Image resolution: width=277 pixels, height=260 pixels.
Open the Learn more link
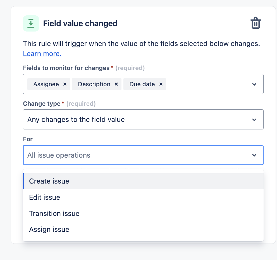[x=42, y=54]
